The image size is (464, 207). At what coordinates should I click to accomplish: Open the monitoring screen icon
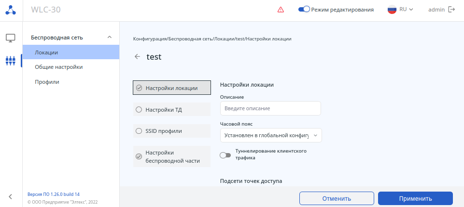pyautogui.click(x=11, y=38)
